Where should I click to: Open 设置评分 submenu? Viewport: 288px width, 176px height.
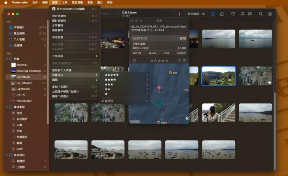pyautogui.click(x=75, y=75)
